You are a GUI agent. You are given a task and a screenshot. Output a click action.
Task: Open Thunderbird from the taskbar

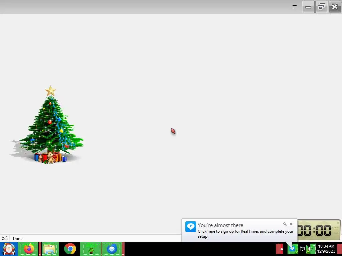click(112, 249)
